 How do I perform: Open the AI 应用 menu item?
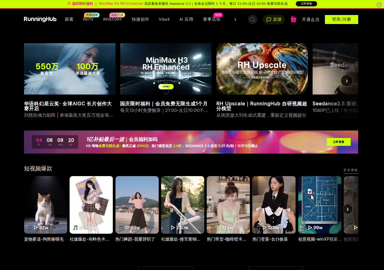[186, 19]
